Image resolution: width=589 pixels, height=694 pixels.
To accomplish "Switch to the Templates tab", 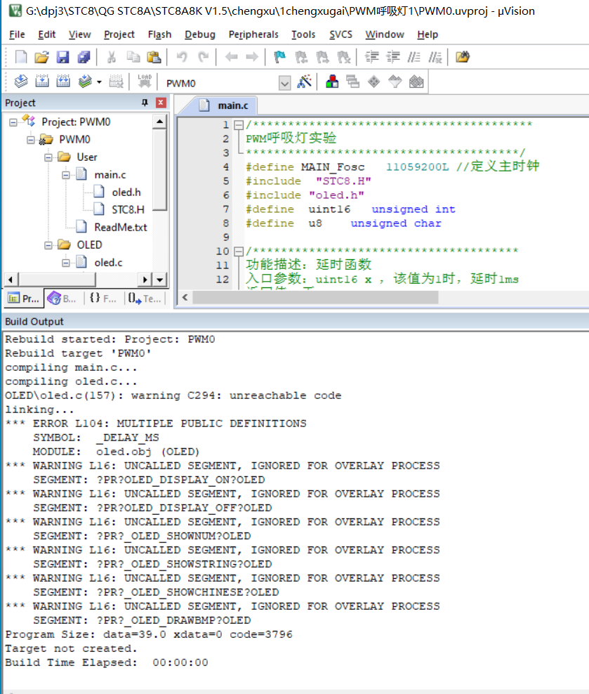I will tap(145, 299).
